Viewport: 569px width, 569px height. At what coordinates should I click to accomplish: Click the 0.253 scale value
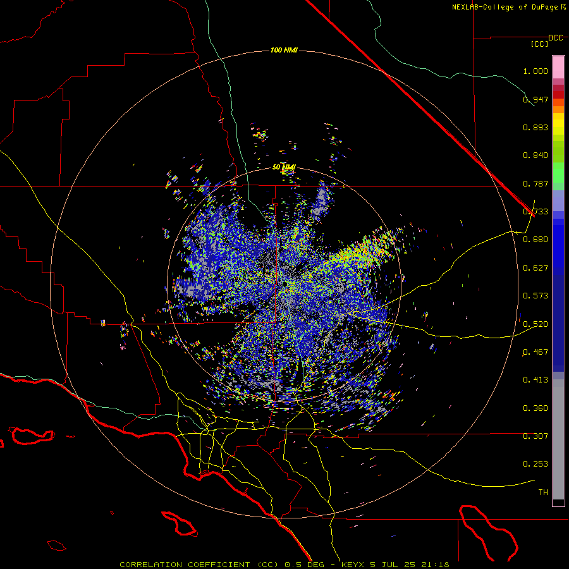[x=535, y=464]
